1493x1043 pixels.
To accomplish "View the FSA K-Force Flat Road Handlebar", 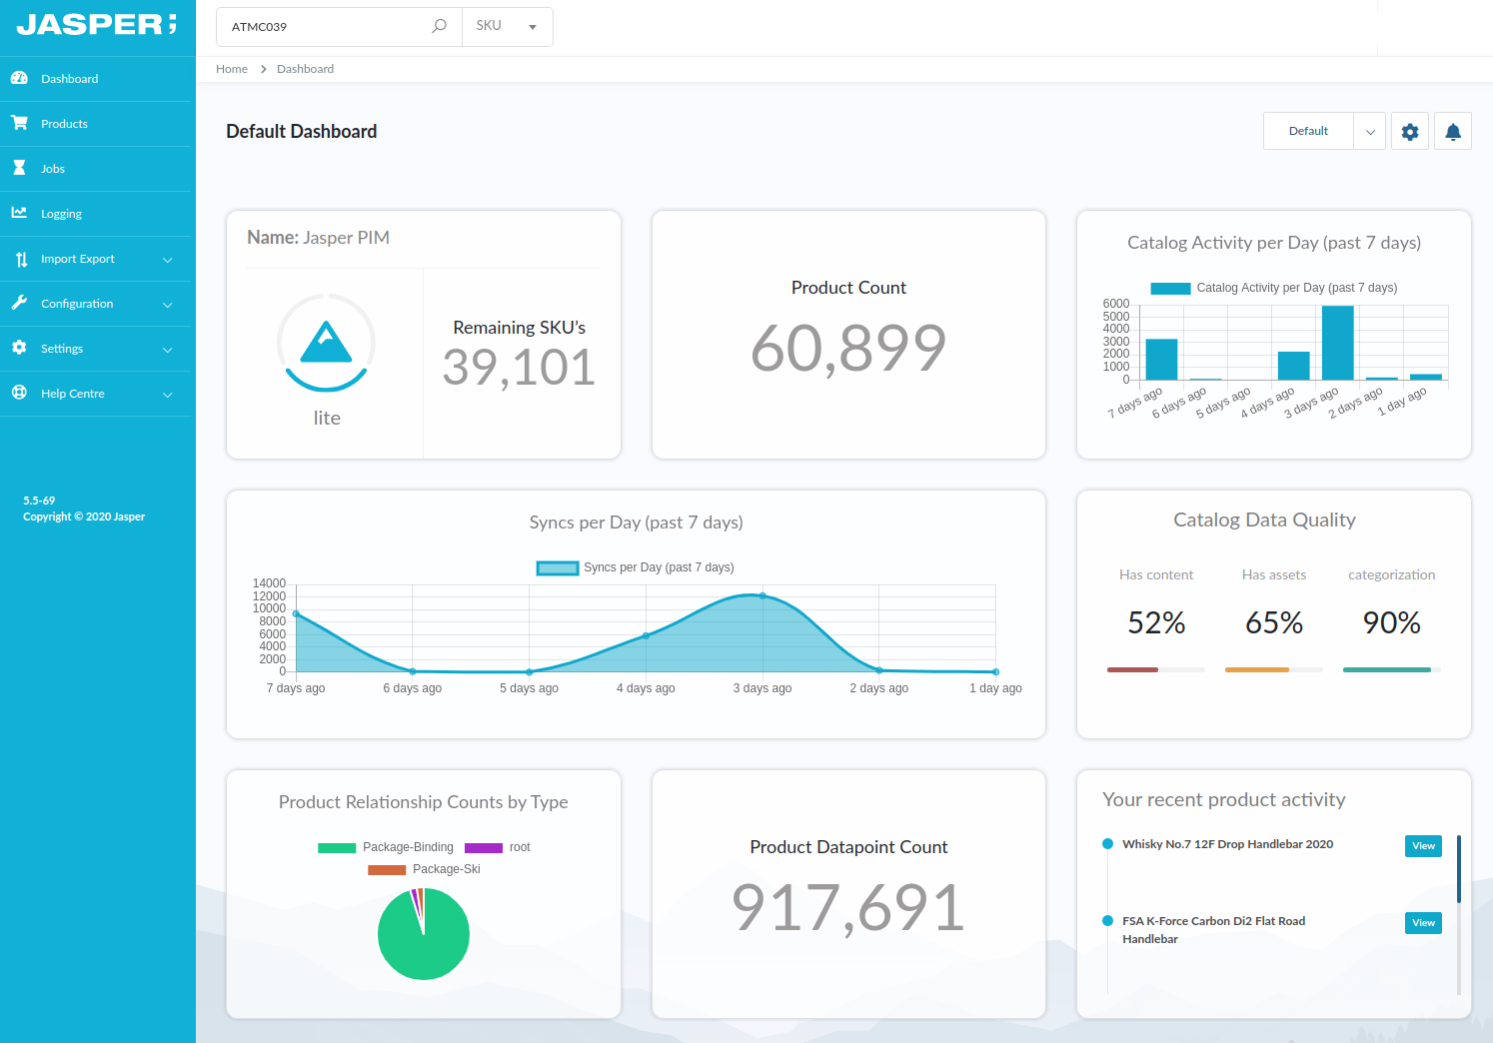I will 1422,922.
